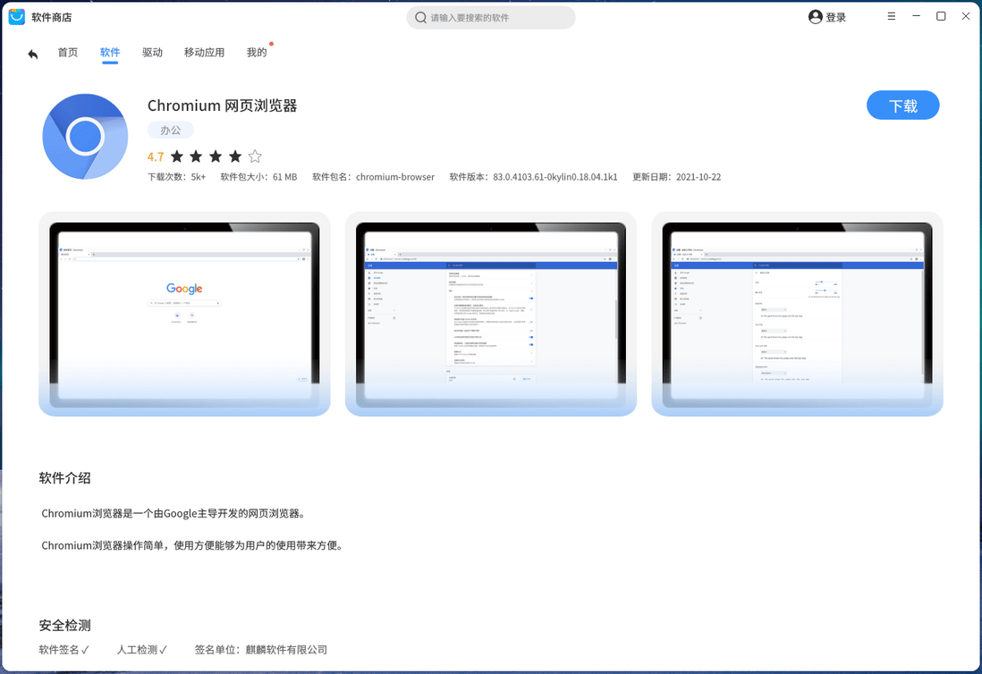Switch to the 移动应用 tab
Image resolution: width=982 pixels, height=674 pixels.
pyautogui.click(x=205, y=53)
